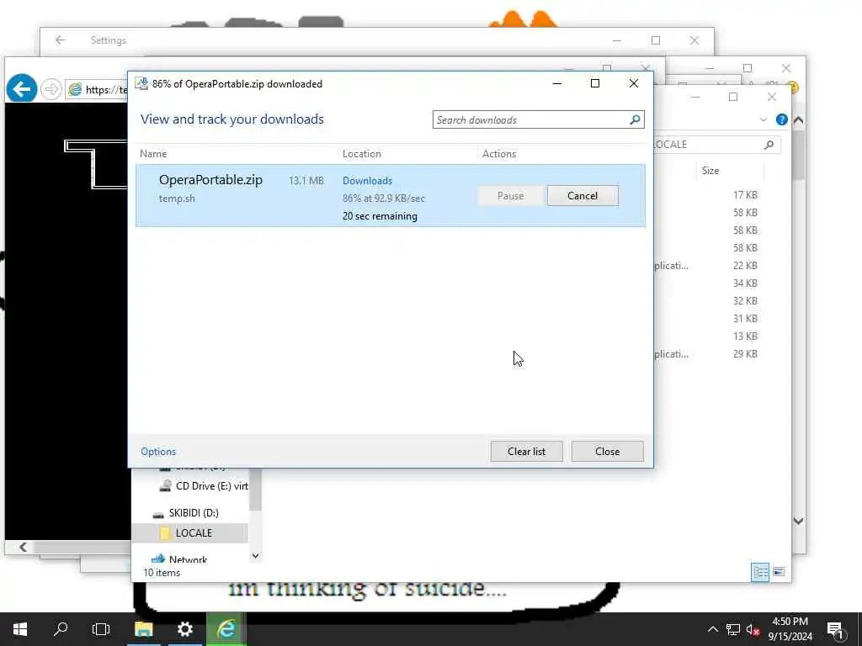Click scroll up arrow of rear window
The height and width of the screenshot is (646, 862).
(798, 119)
